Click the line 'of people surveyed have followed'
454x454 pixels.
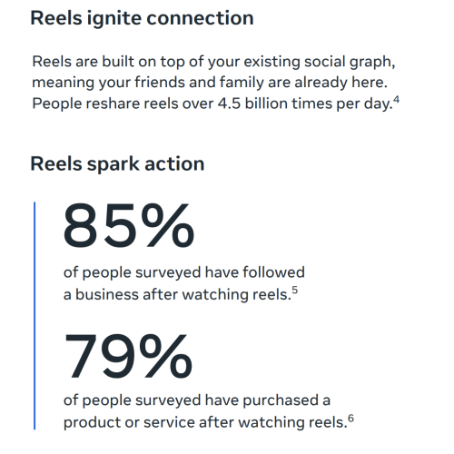tap(184, 272)
